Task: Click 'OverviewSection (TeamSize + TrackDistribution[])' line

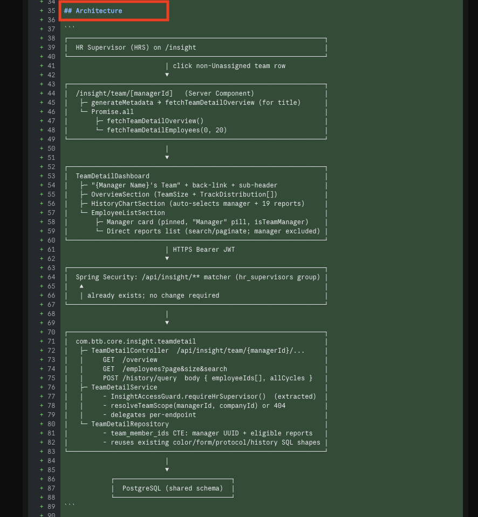Action: click(184, 194)
